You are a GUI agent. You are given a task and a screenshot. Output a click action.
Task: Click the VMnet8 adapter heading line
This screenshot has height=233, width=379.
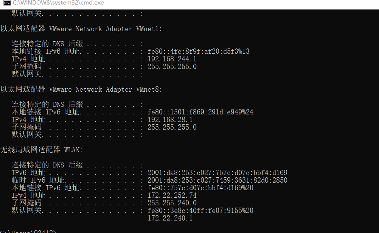coord(81,89)
